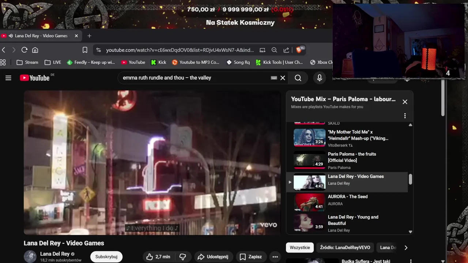This screenshot has width=468, height=263.
Task: Open Lana Del Rey channel avatar
Action: 30,256
